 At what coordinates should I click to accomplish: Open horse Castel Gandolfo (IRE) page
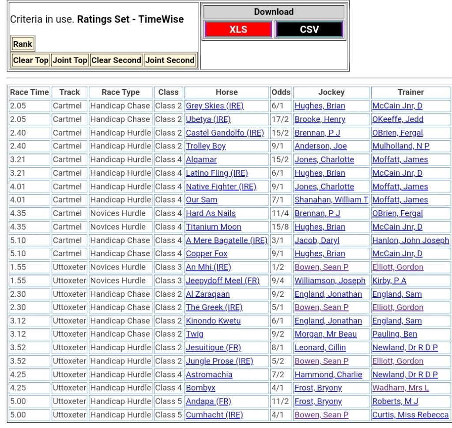(x=225, y=133)
